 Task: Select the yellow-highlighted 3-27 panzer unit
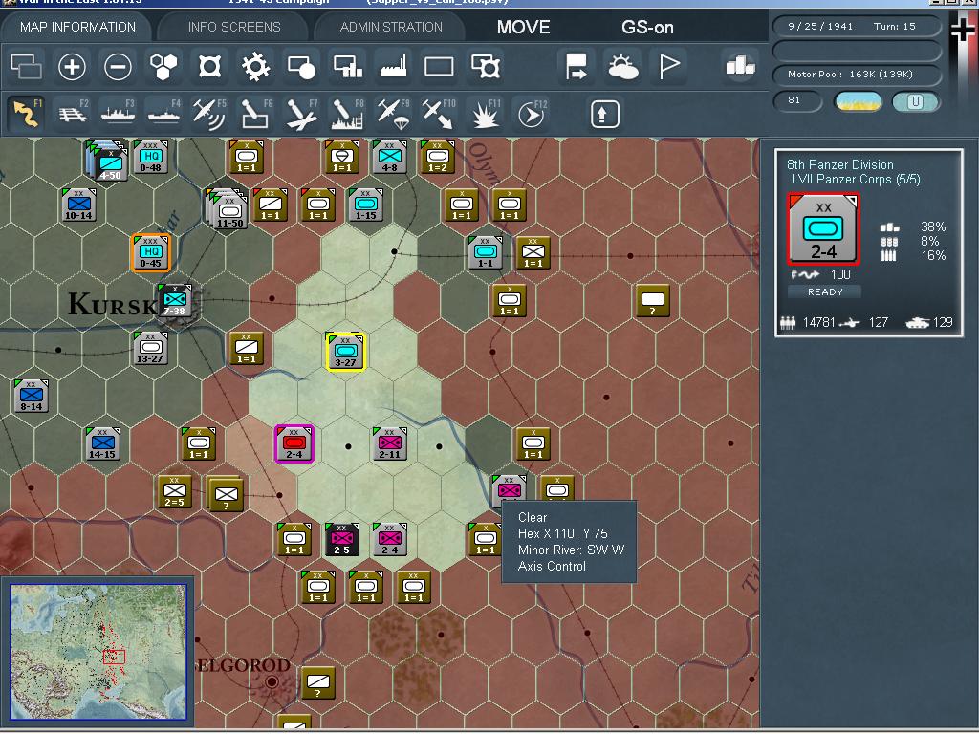click(345, 352)
